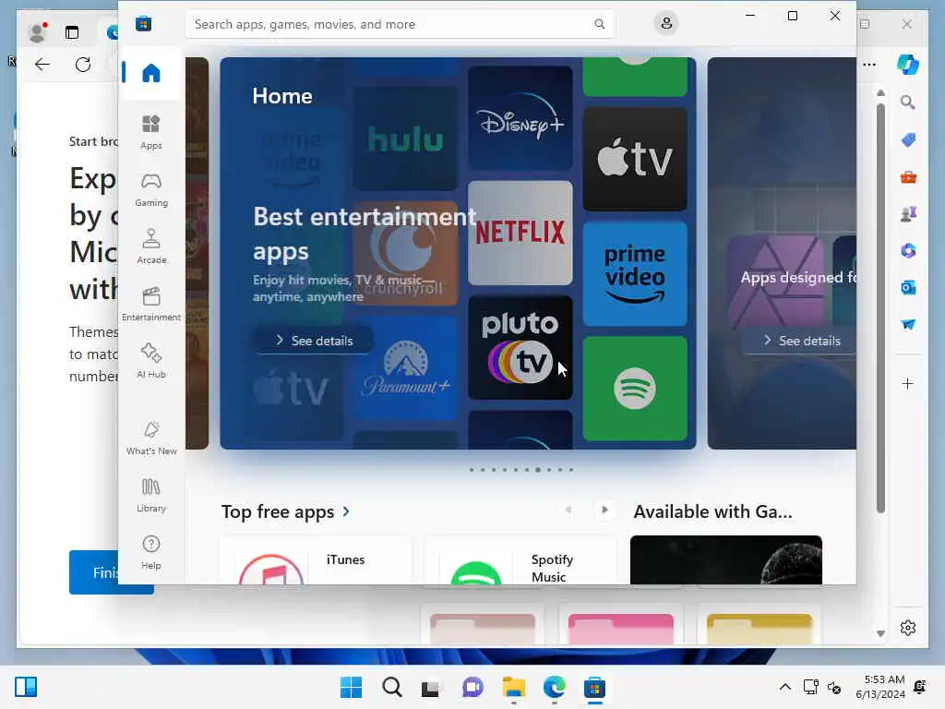Click the search magnifier icon in Store search box
The height and width of the screenshot is (709, 945).
click(599, 24)
